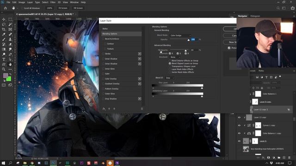Open Windows Start menu
296x166 pixels.
click(3, 163)
